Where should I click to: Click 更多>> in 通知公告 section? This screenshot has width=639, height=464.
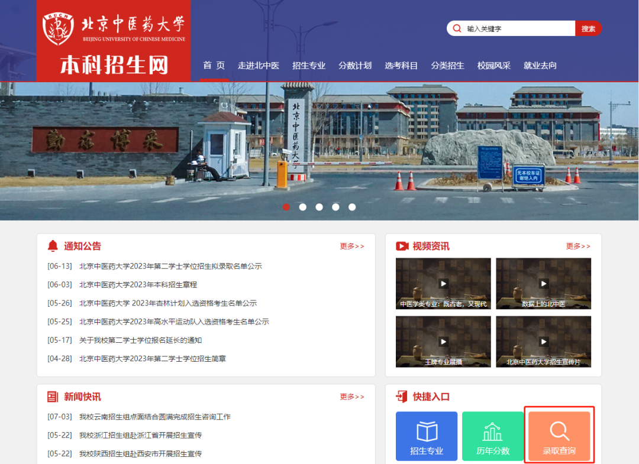pyautogui.click(x=352, y=246)
